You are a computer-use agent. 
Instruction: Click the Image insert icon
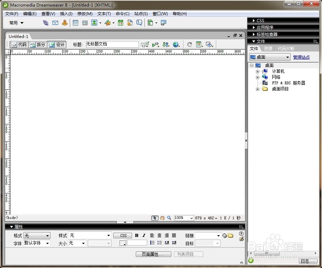94,22
